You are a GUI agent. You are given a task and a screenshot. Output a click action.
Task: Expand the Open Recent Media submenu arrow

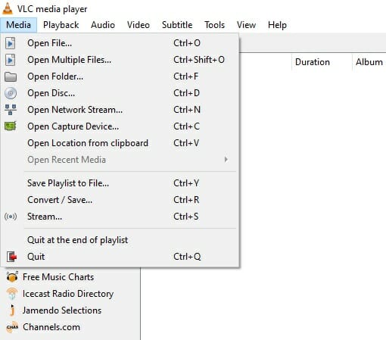[226, 160]
